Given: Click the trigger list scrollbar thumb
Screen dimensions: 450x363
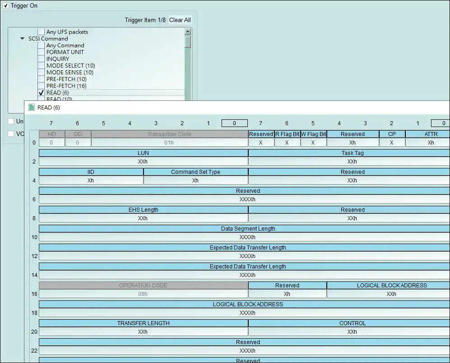Looking at the screenshot, I should (x=188, y=42).
